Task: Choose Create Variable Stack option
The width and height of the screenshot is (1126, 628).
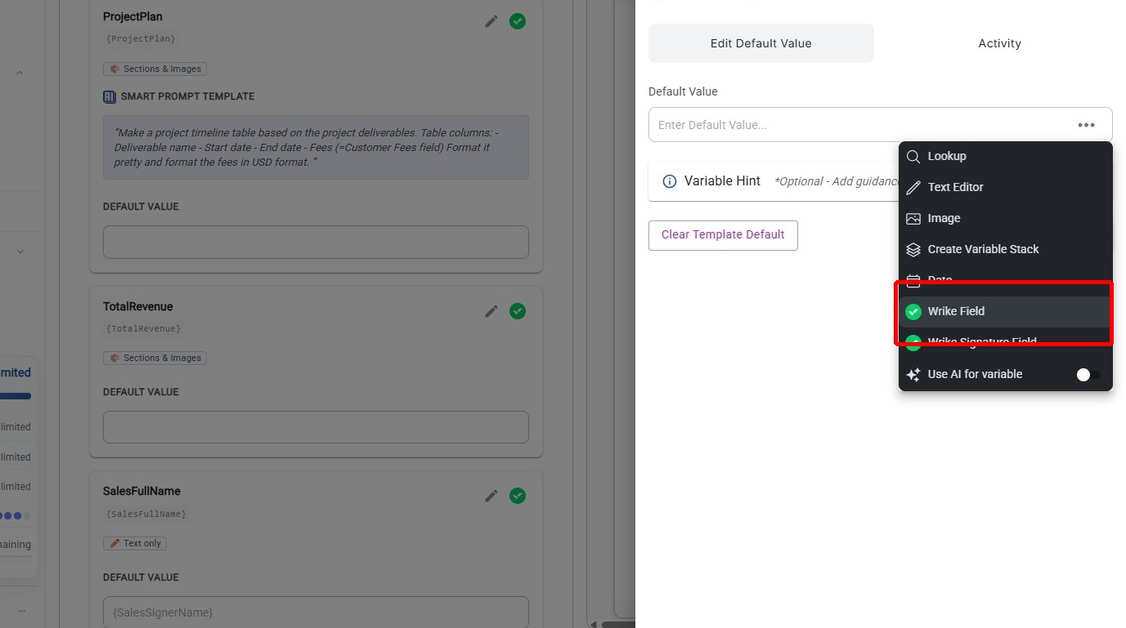Action: [x=983, y=249]
